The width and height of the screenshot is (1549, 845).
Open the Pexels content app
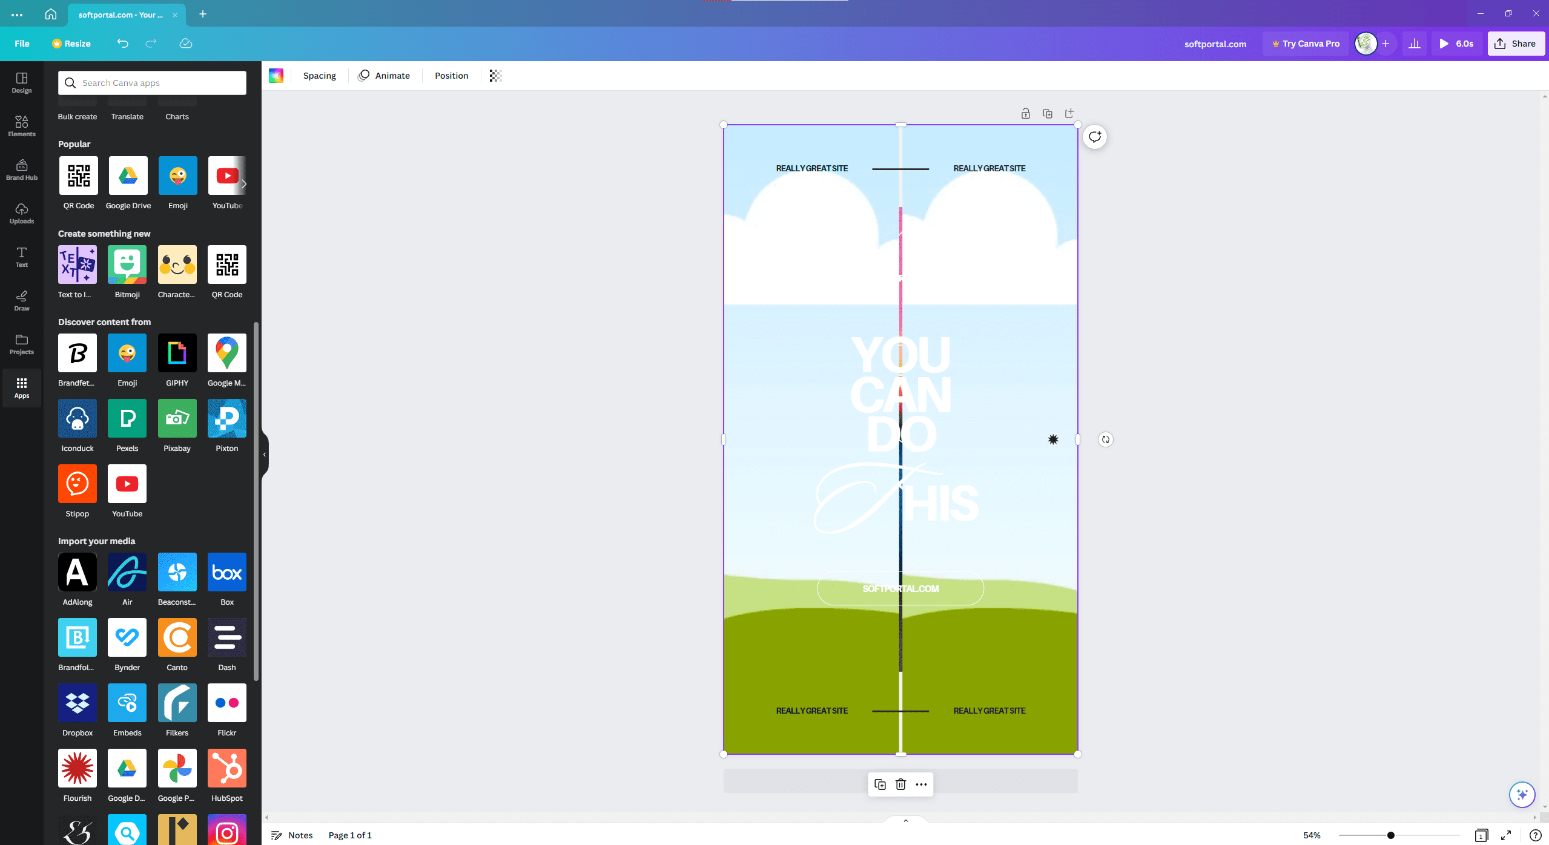127,418
